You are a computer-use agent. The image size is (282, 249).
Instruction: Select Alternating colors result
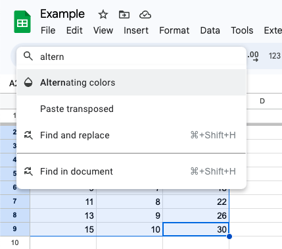pos(131,82)
